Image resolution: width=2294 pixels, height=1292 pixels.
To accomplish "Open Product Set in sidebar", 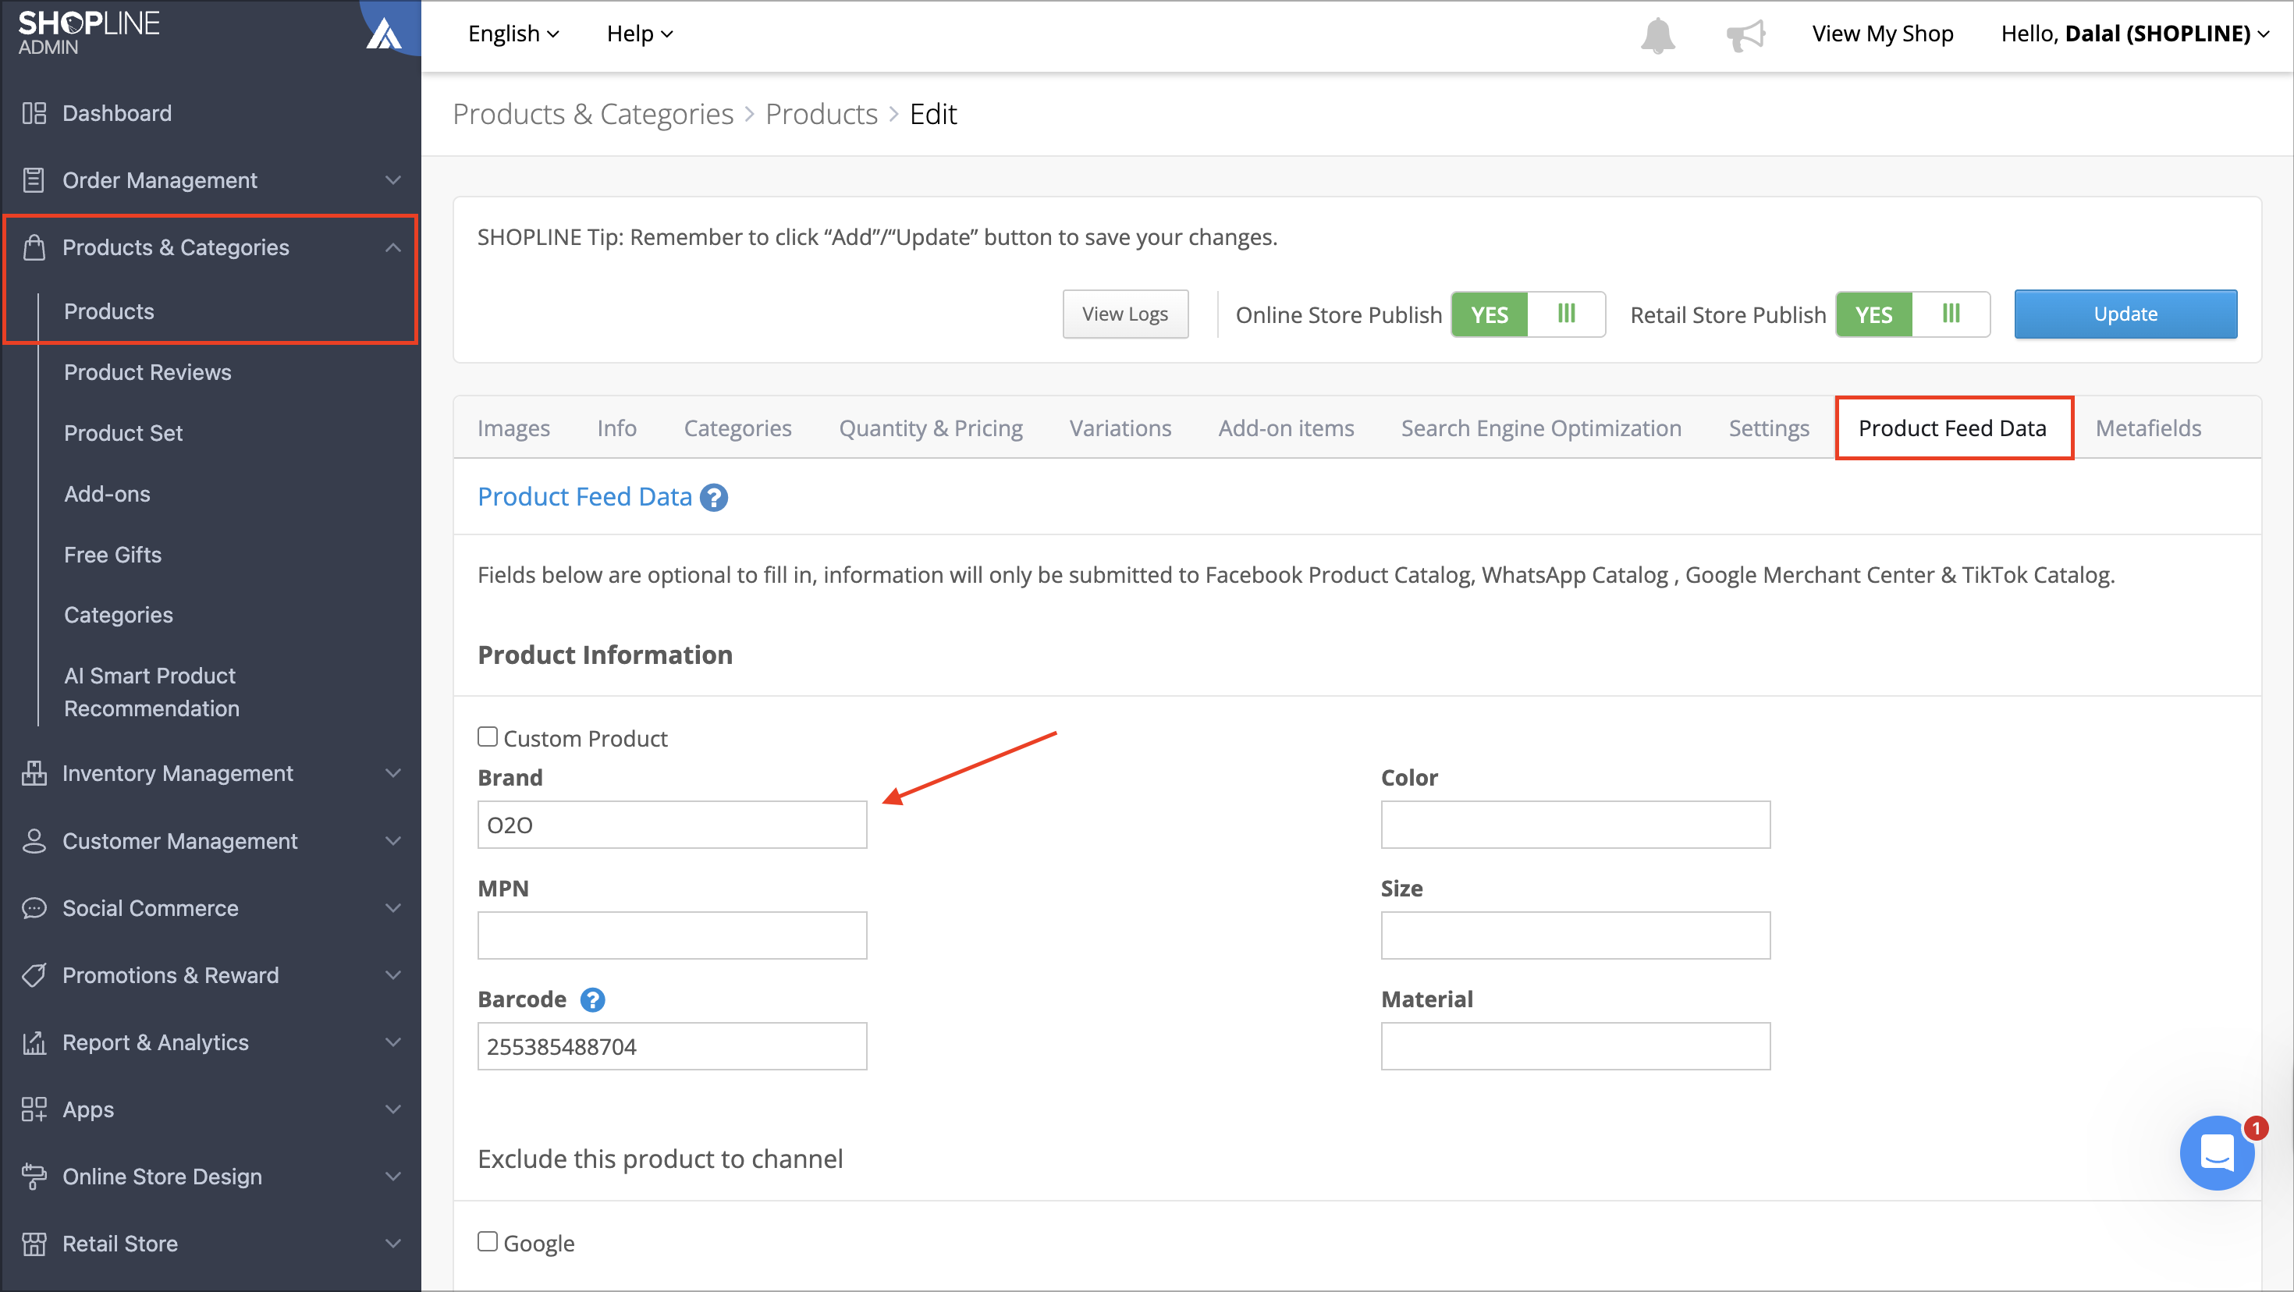I will click(x=123, y=433).
